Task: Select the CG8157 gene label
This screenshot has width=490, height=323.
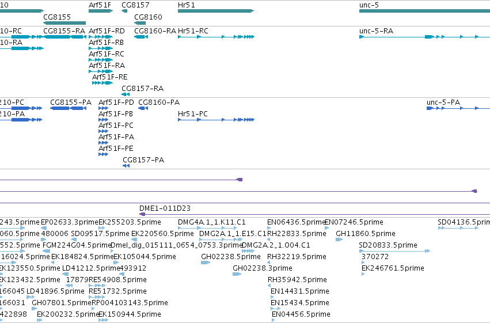Action: coord(135,5)
